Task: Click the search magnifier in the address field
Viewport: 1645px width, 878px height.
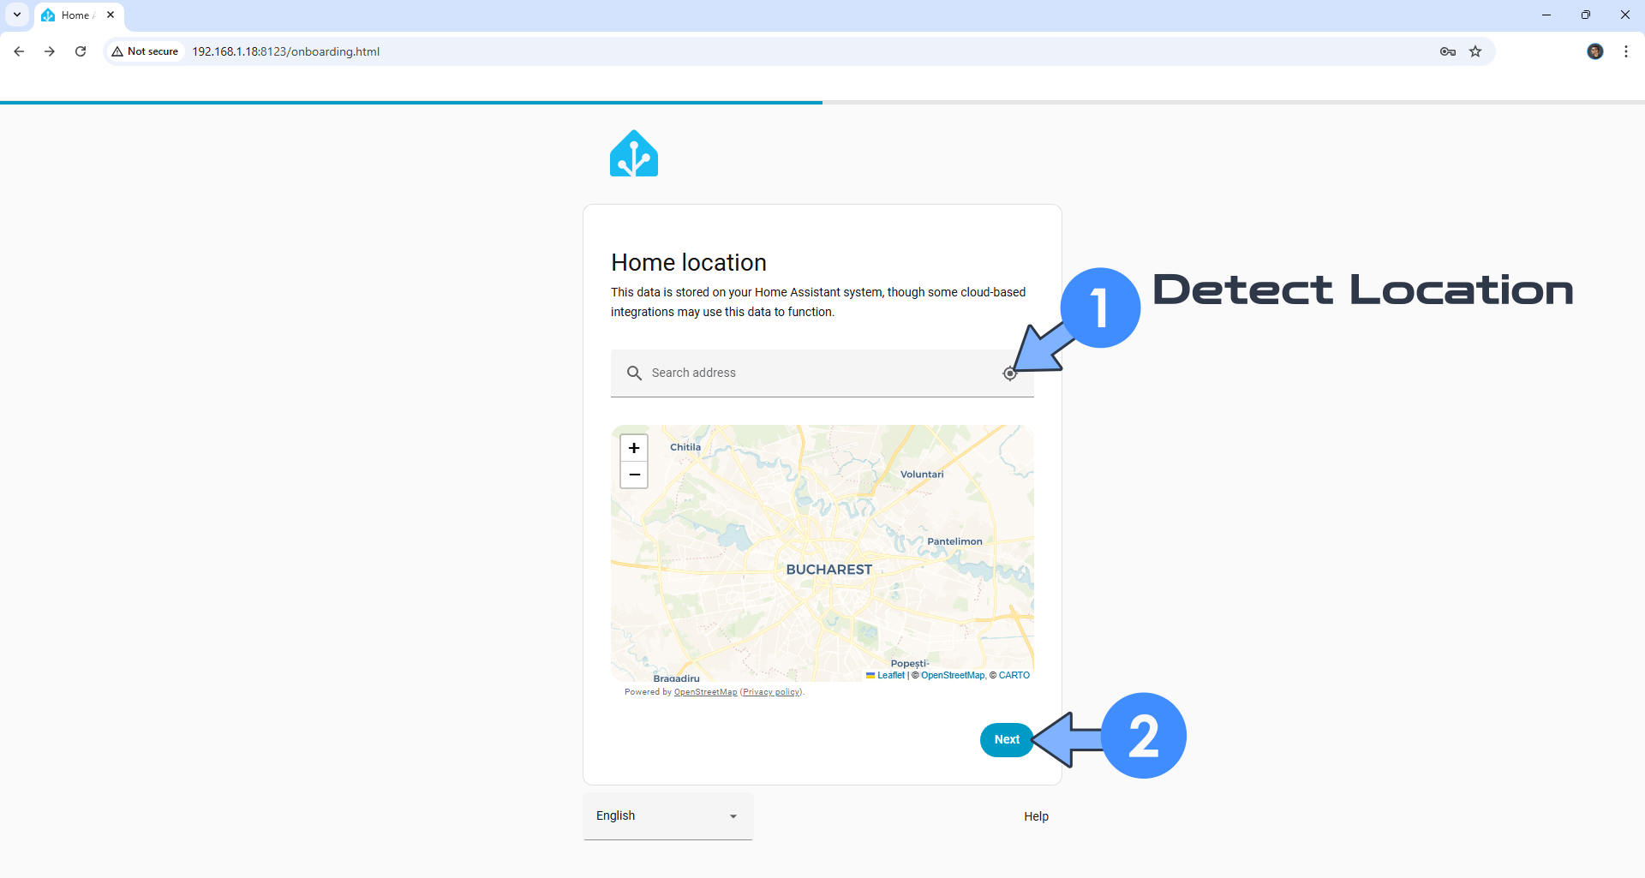Action: pos(634,373)
